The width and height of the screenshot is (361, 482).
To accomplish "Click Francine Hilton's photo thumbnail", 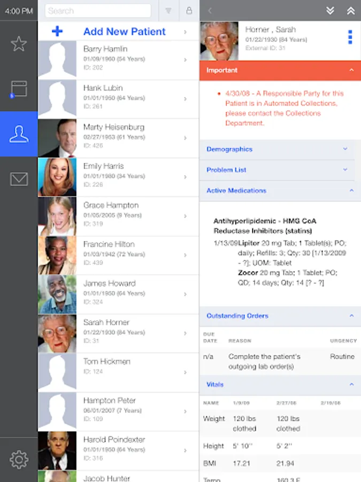I will (x=57, y=255).
